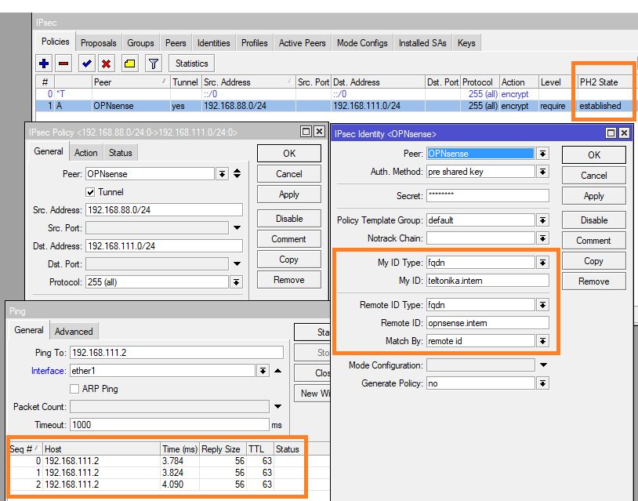
Task: Open the Generate Policy dropdown
Action: [x=543, y=383]
